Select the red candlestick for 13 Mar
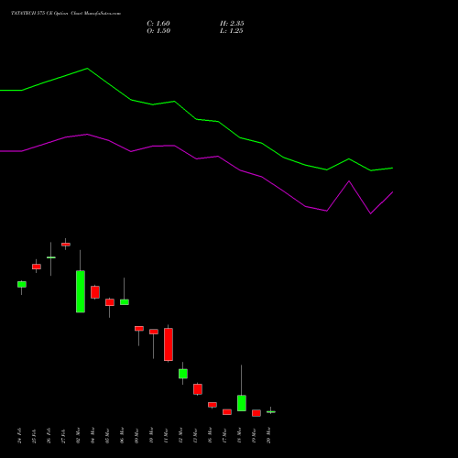Screen dimensions: 458x458 tap(198, 389)
